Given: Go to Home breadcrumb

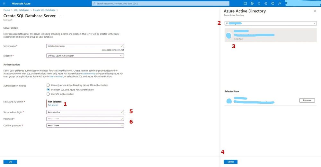Looking at the screenshot, I should 6,10.
